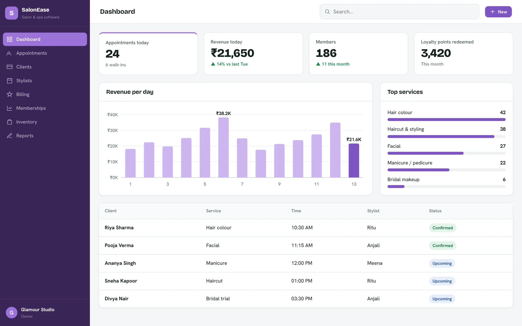Image resolution: width=522 pixels, height=326 pixels.
Task: Open Glamour Studio owner profile
Action: (x=45, y=313)
